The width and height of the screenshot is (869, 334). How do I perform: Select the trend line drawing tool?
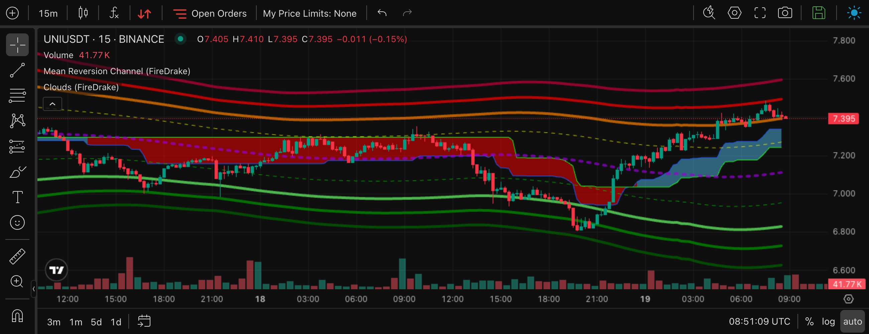(x=17, y=70)
